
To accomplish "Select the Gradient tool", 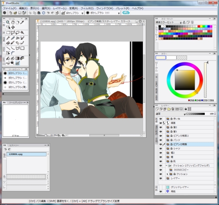I will click(x=17, y=58).
